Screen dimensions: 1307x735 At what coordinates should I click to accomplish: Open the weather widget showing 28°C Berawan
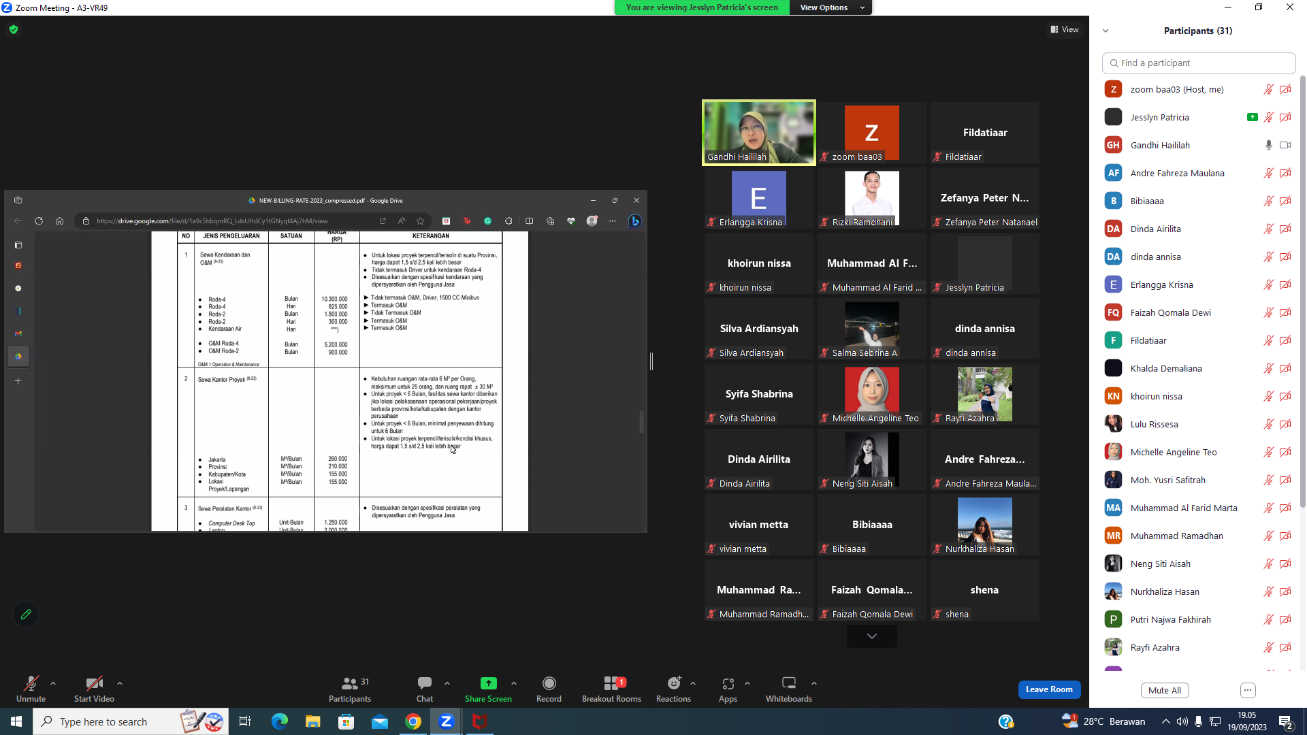click(1103, 721)
